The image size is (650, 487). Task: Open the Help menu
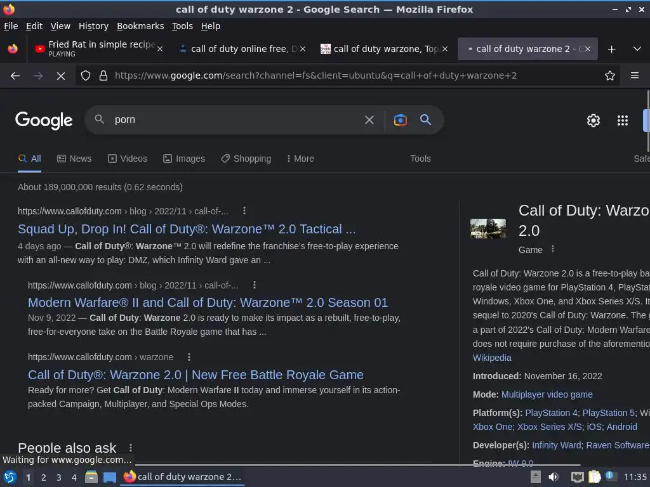pos(211,26)
